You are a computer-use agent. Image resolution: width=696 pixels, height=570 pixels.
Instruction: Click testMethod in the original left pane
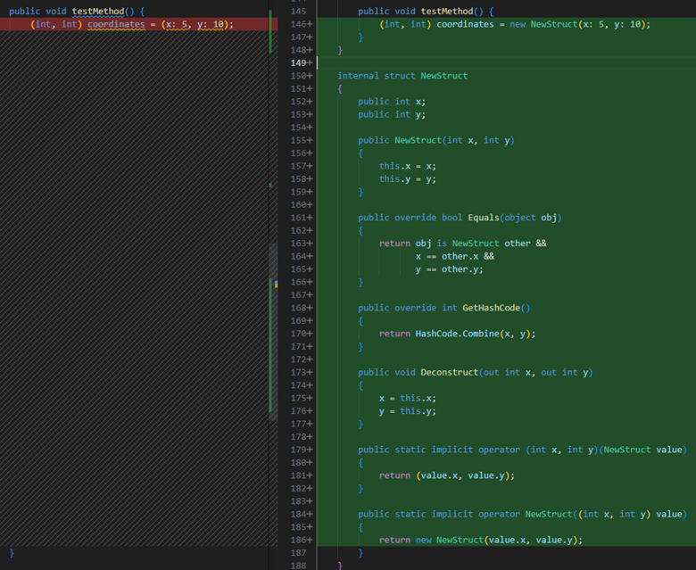tap(99, 11)
